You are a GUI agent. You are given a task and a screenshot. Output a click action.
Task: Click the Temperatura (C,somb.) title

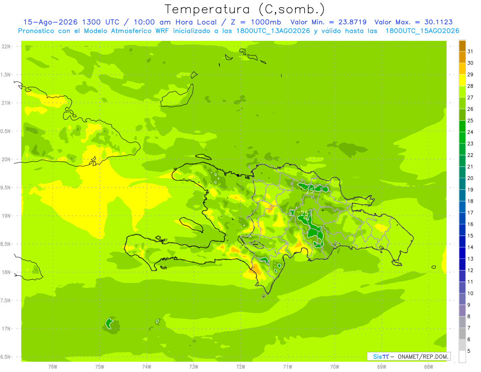tap(245, 9)
